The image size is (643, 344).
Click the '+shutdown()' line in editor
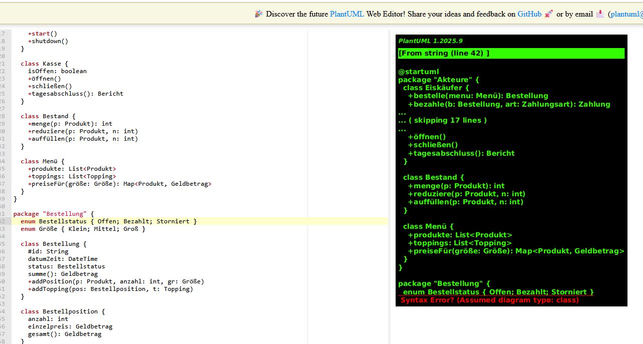[x=48, y=41]
